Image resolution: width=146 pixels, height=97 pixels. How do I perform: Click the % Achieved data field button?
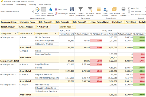pyautogui.click(x=43, y=27)
